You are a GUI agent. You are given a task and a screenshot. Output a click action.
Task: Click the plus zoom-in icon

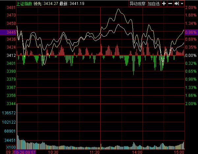(164, 4)
